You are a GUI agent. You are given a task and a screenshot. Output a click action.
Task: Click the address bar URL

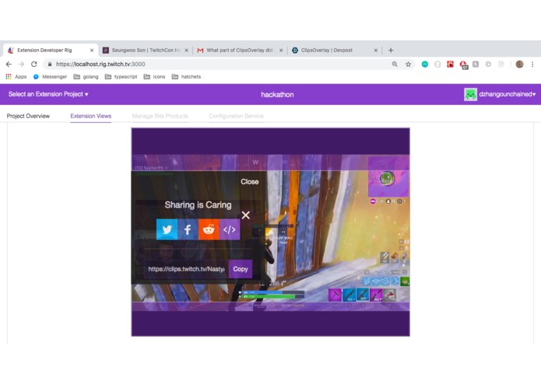100,64
